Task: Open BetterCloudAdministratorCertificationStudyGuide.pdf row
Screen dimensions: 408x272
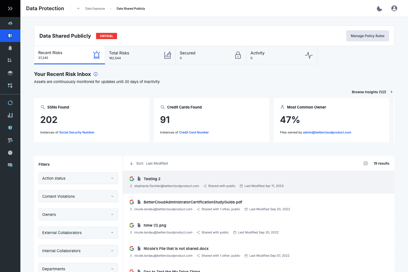Action: click(x=259, y=205)
